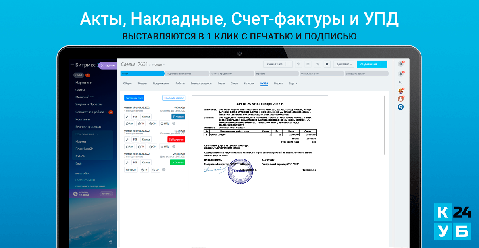Screen dimensions: 479x248
Task: Open the Общее pipeline dropdown near deal title
Action: point(159,65)
